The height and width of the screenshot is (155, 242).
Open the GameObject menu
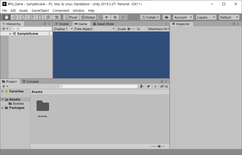coord(40,10)
